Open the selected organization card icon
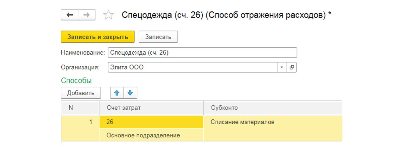The height and width of the screenshot is (149, 398). coord(292,67)
